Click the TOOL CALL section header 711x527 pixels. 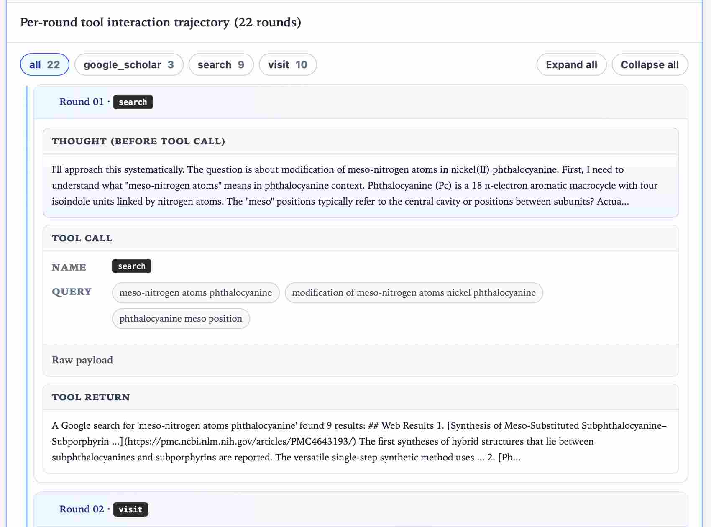[82, 238]
